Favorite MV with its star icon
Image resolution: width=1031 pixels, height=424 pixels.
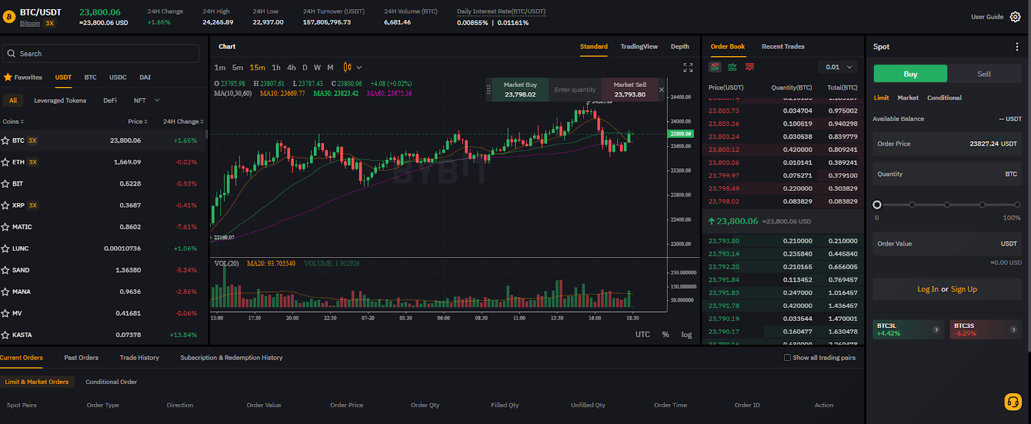click(5, 313)
